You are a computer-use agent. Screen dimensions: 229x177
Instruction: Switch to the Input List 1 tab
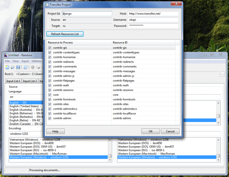[13, 81]
